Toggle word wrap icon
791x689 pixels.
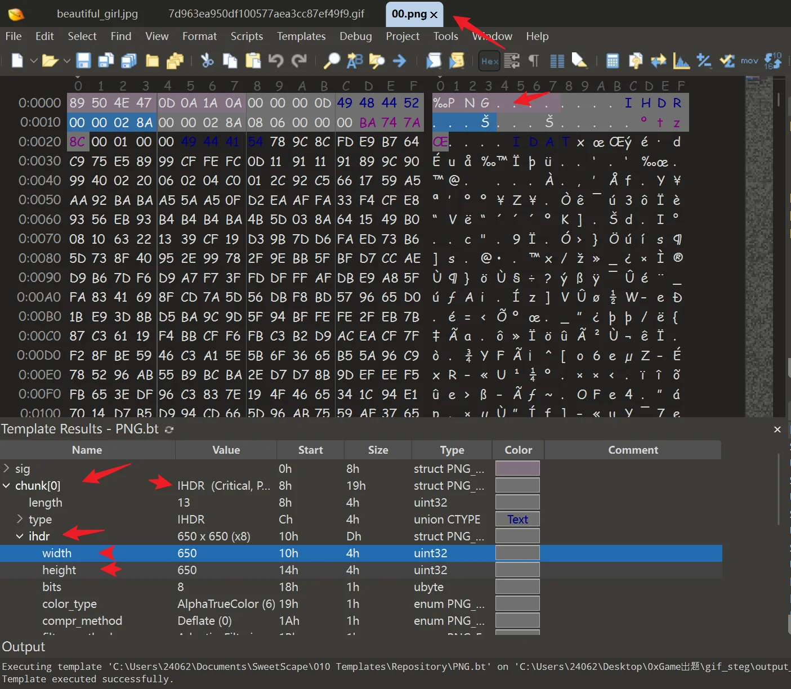512,61
